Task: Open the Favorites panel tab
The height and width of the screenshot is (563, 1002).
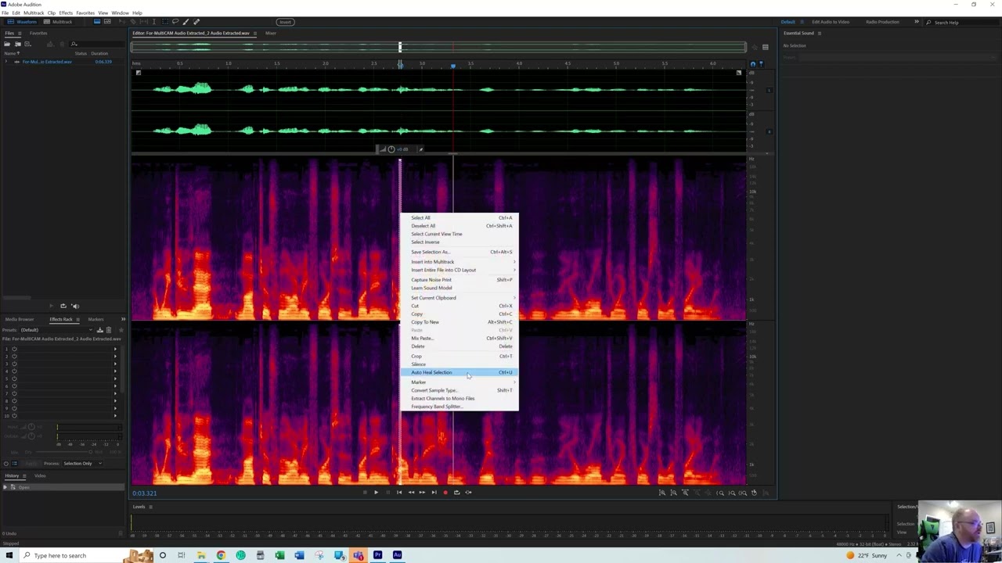Action: (x=38, y=33)
